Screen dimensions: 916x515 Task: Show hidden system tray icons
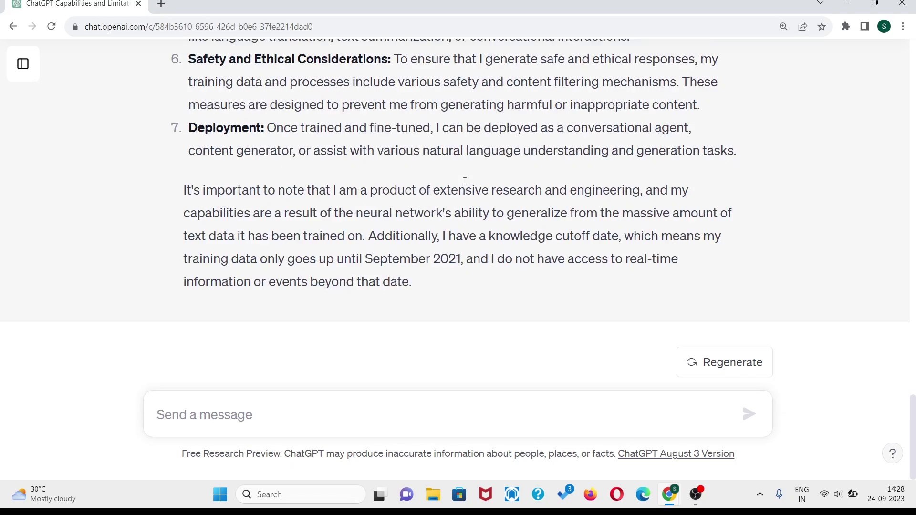[x=760, y=494]
